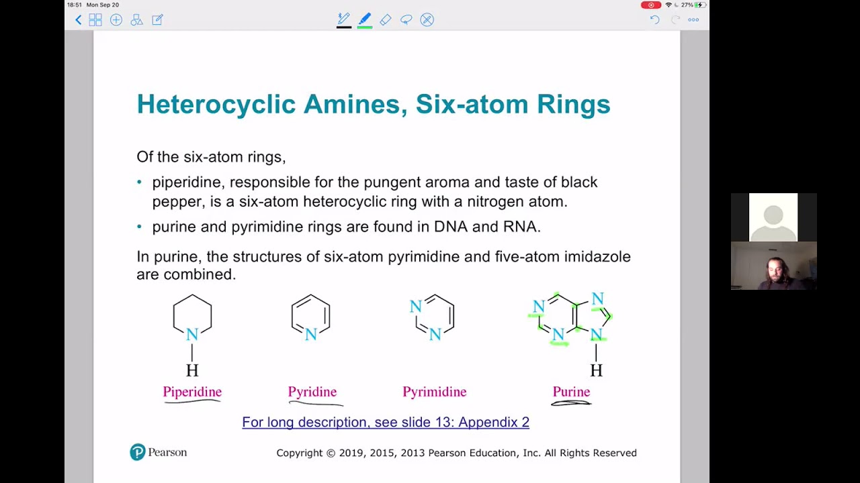Screen dimensions: 860x483
Task: Click the participant avatar thumbnail
Action: [773, 217]
